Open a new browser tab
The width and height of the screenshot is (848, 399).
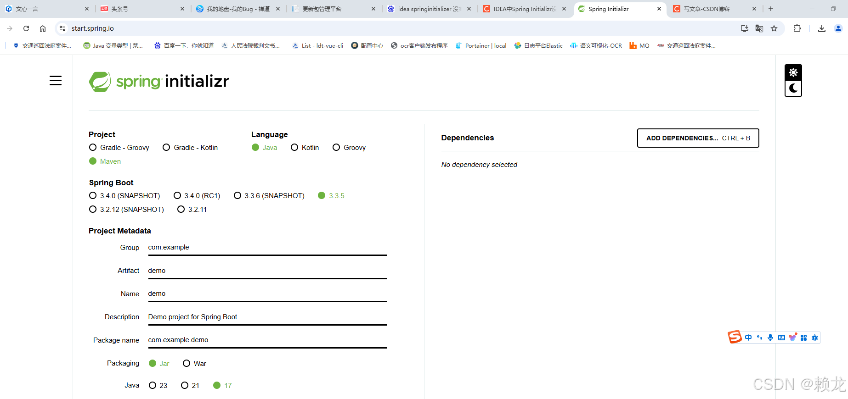coord(771,9)
